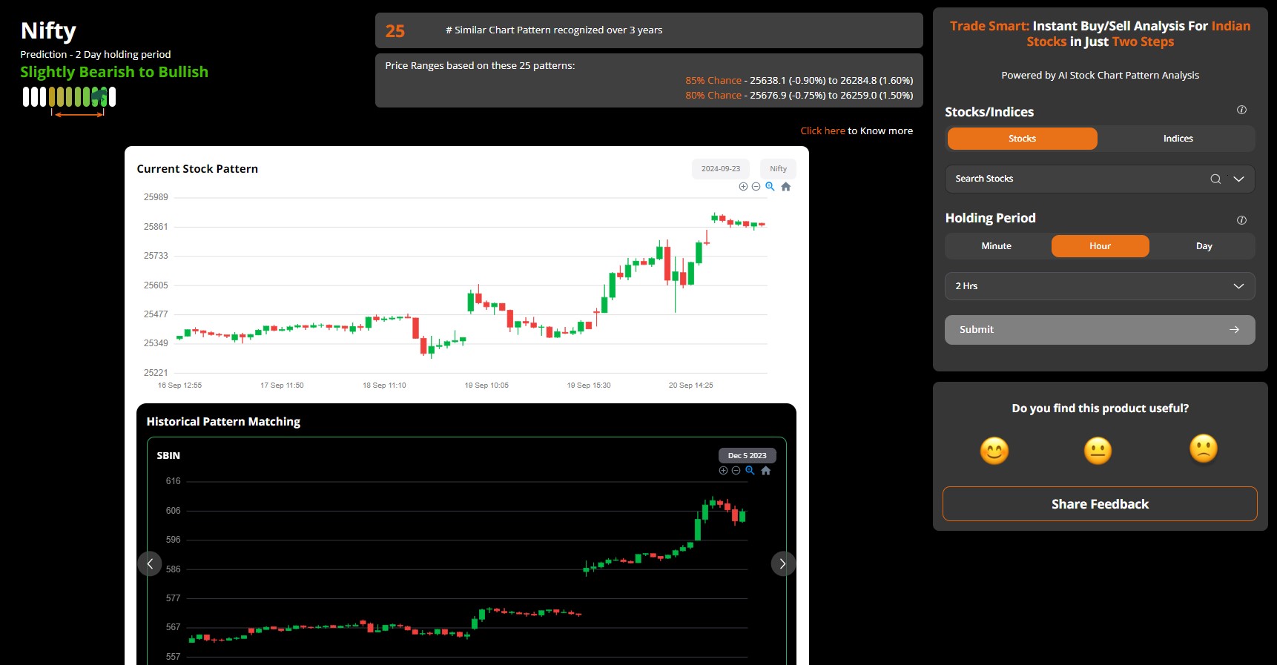This screenshot has width=1277, height=665.
Task: Click 'Prediction - 2 Day holding period' text
Action: click(x=96, y=54)
